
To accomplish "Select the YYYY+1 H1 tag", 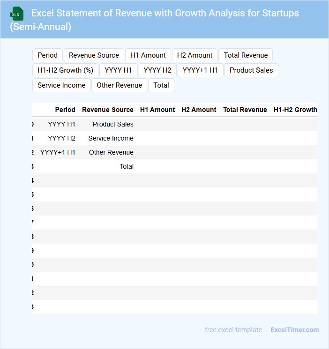I will click(x=200, y=70).
